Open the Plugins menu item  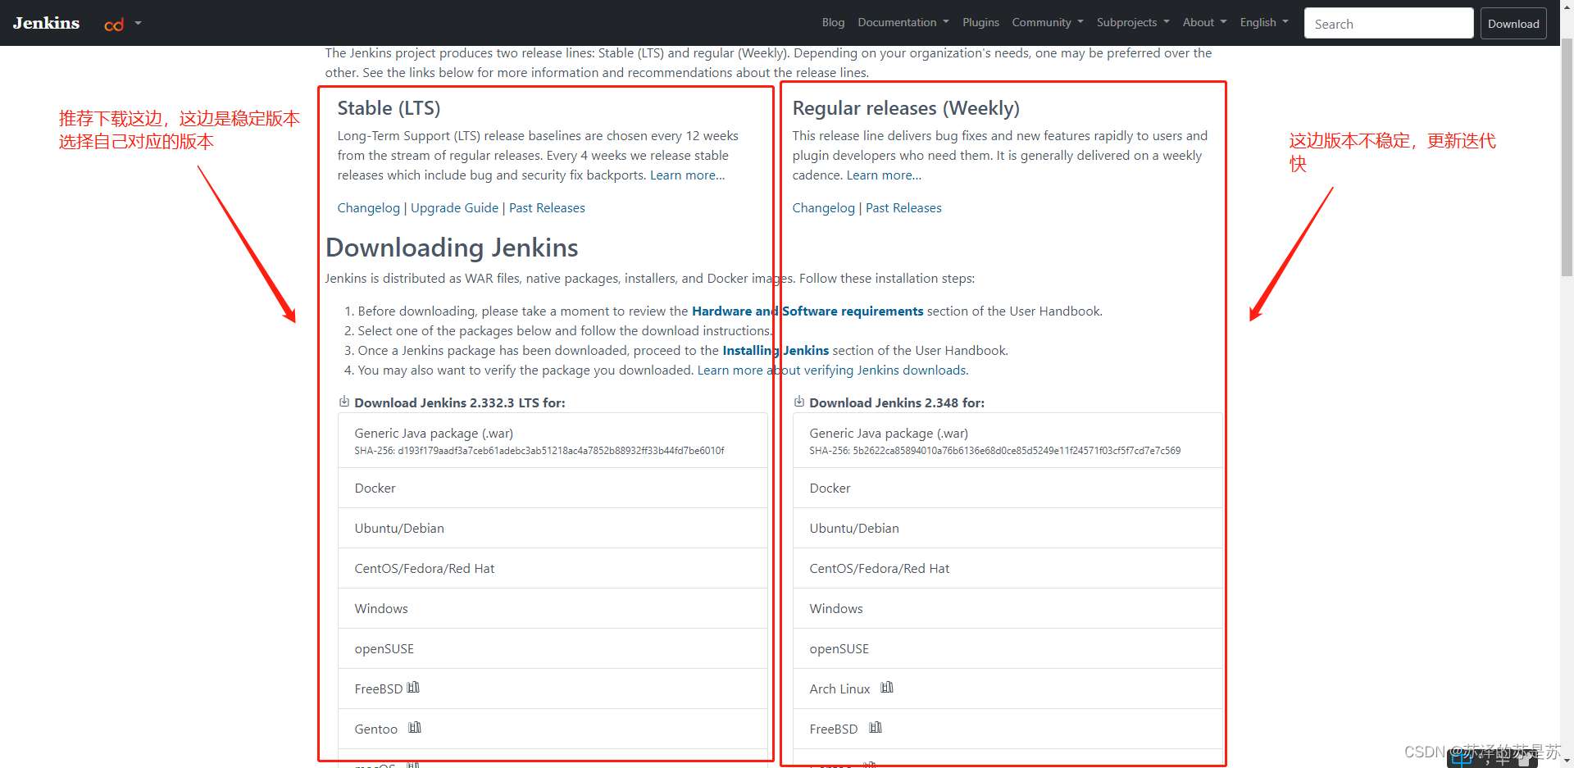tap(980, 22)
